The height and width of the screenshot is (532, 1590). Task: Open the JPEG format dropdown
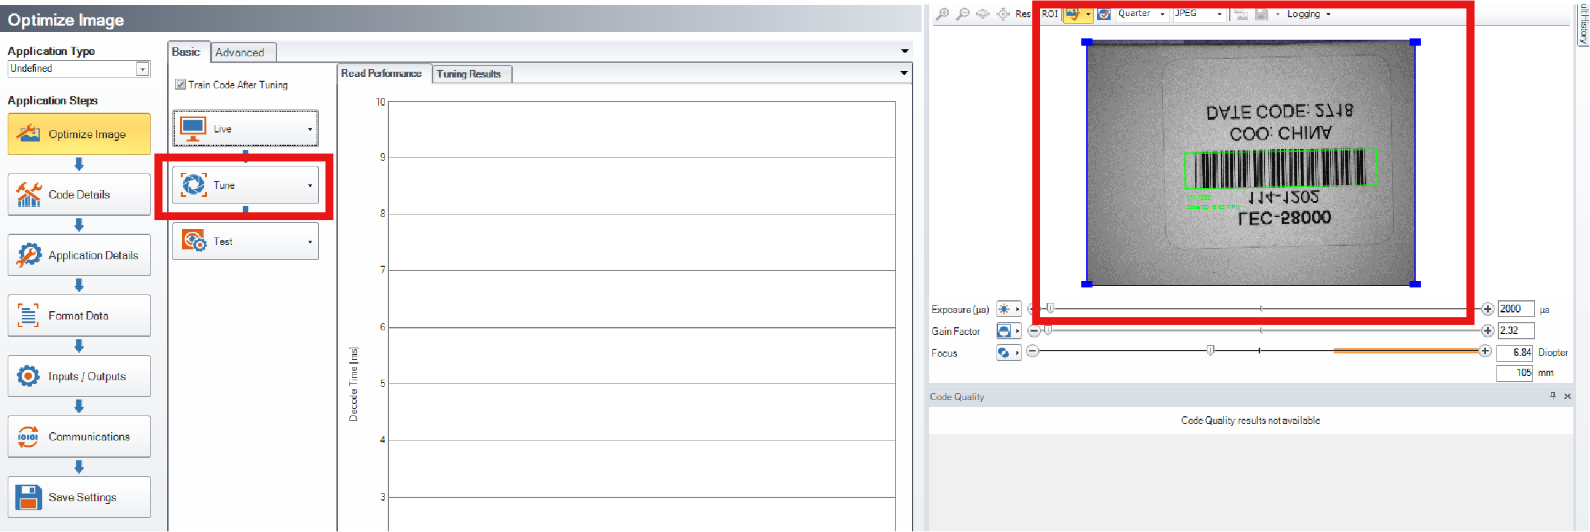(1219, 14)
